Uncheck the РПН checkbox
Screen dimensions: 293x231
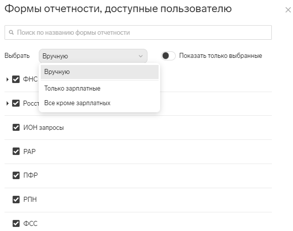(16, 199)
